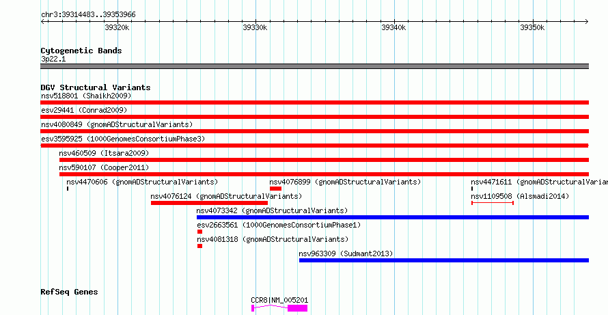Click the nsv963309 (Sudmant2013) label

point(346,254)
